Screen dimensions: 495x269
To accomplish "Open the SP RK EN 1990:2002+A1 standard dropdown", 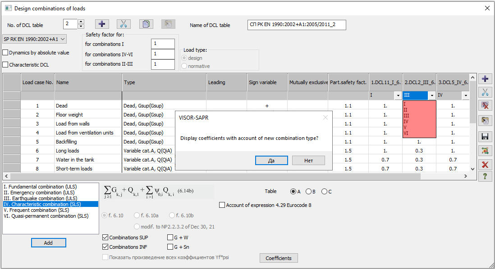I will (x=35, y=39).
